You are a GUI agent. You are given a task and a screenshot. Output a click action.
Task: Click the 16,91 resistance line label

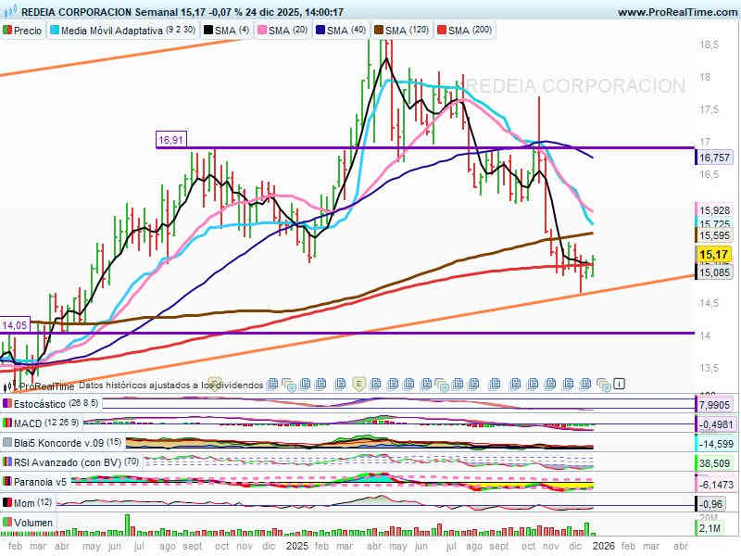171,140
